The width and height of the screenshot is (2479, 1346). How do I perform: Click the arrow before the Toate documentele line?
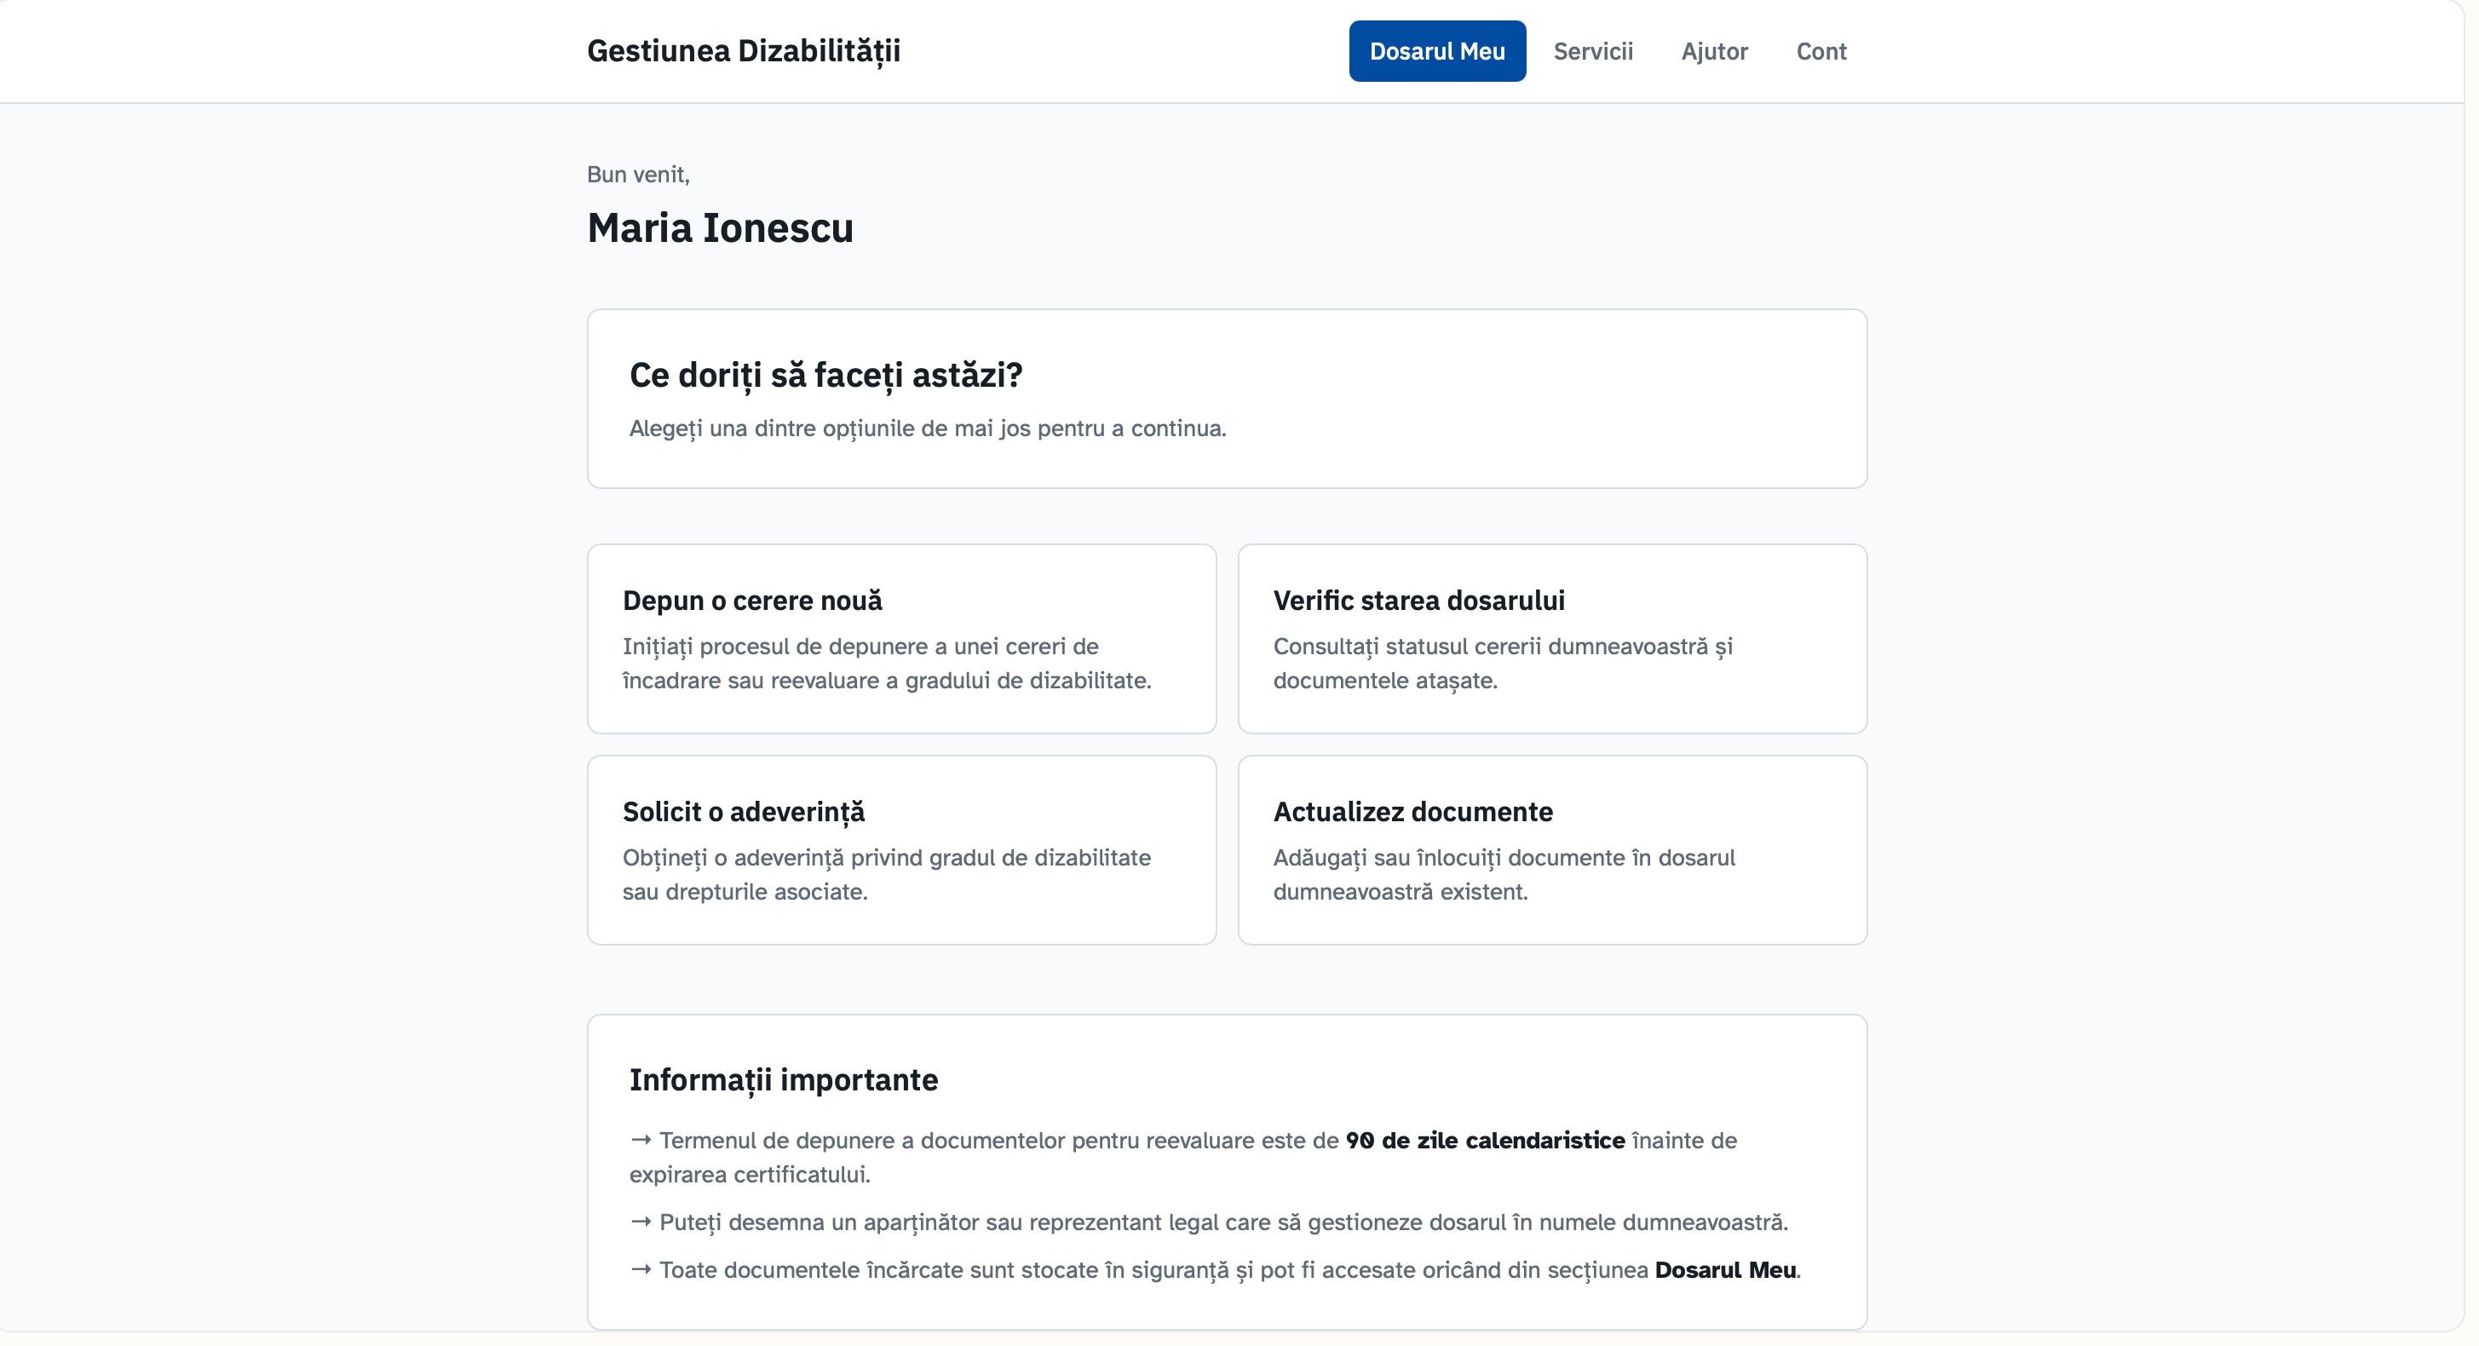click(x=641, y=1269)
